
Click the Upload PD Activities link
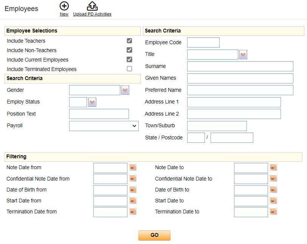tap(92, 14)
